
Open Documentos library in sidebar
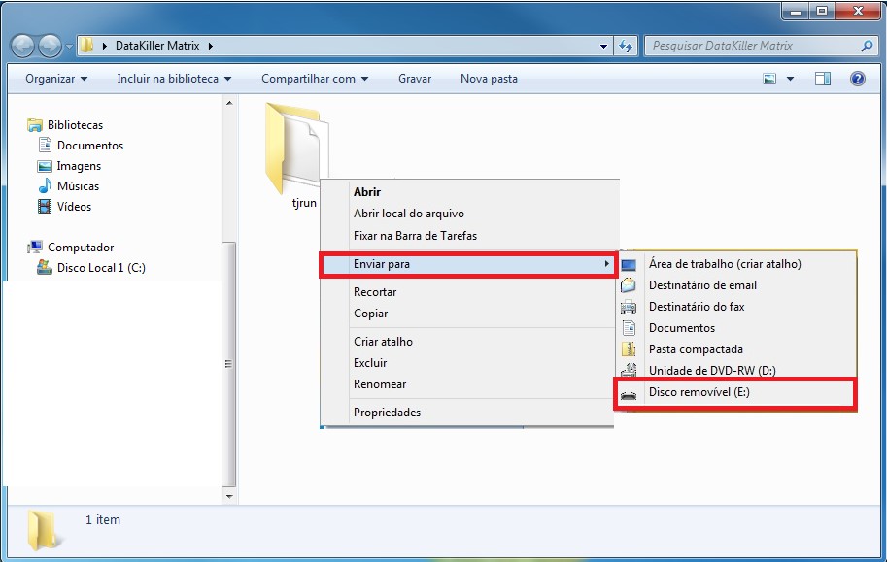(x=90, y=146)
